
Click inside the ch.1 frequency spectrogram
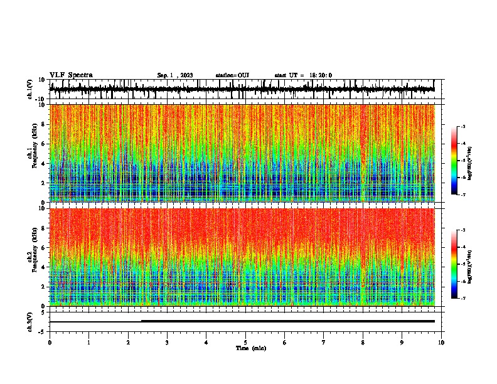point(242,153)
